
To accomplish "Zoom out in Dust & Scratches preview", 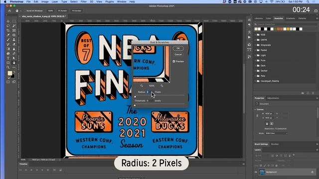I will tap(142, 86).
